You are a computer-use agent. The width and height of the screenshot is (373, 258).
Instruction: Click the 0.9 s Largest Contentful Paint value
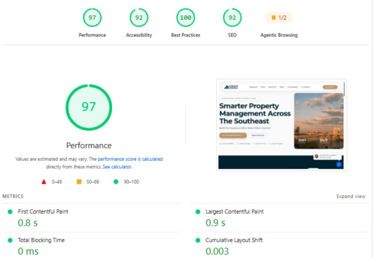[x=216, y=223]
